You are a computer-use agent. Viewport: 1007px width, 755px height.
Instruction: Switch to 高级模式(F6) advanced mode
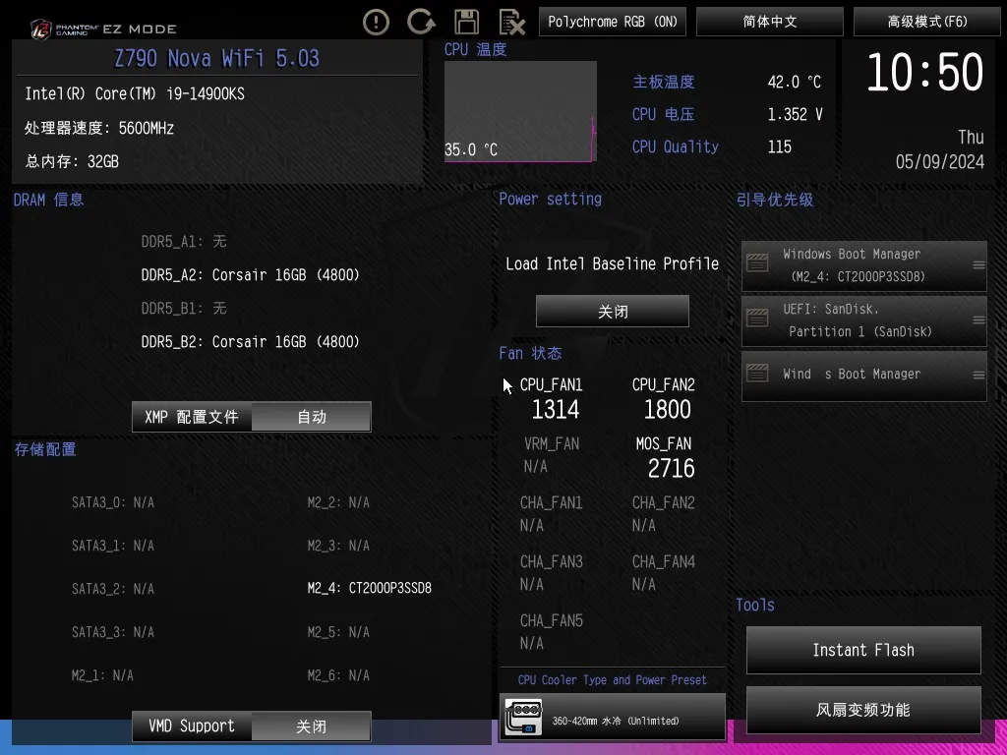point(926,22)
